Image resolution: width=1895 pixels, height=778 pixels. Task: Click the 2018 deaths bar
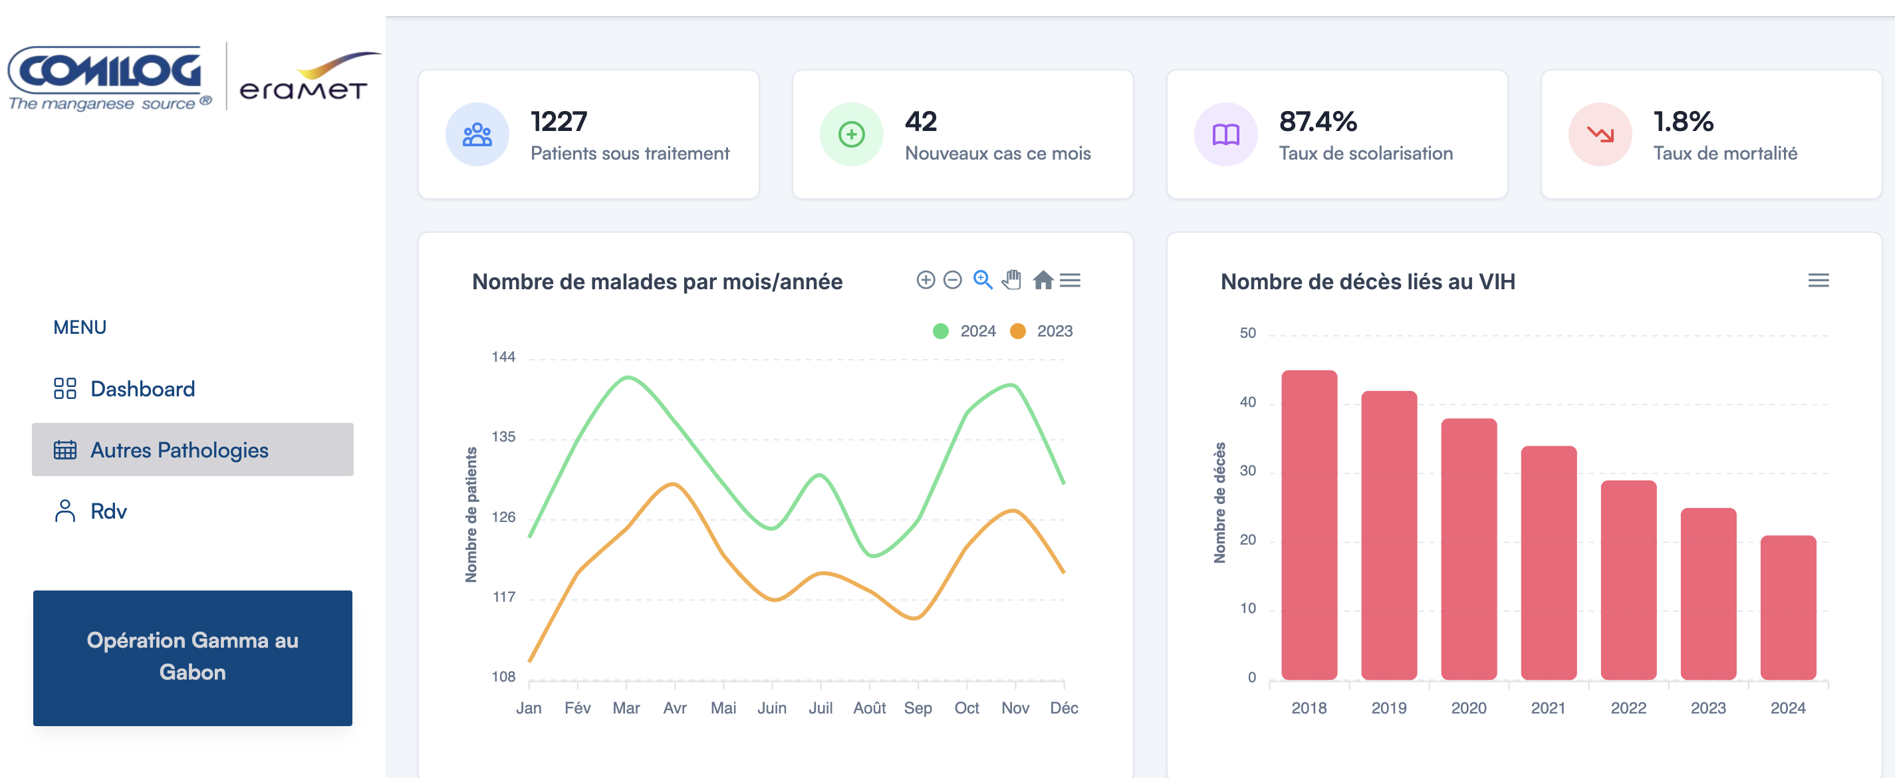point(1309,525)
